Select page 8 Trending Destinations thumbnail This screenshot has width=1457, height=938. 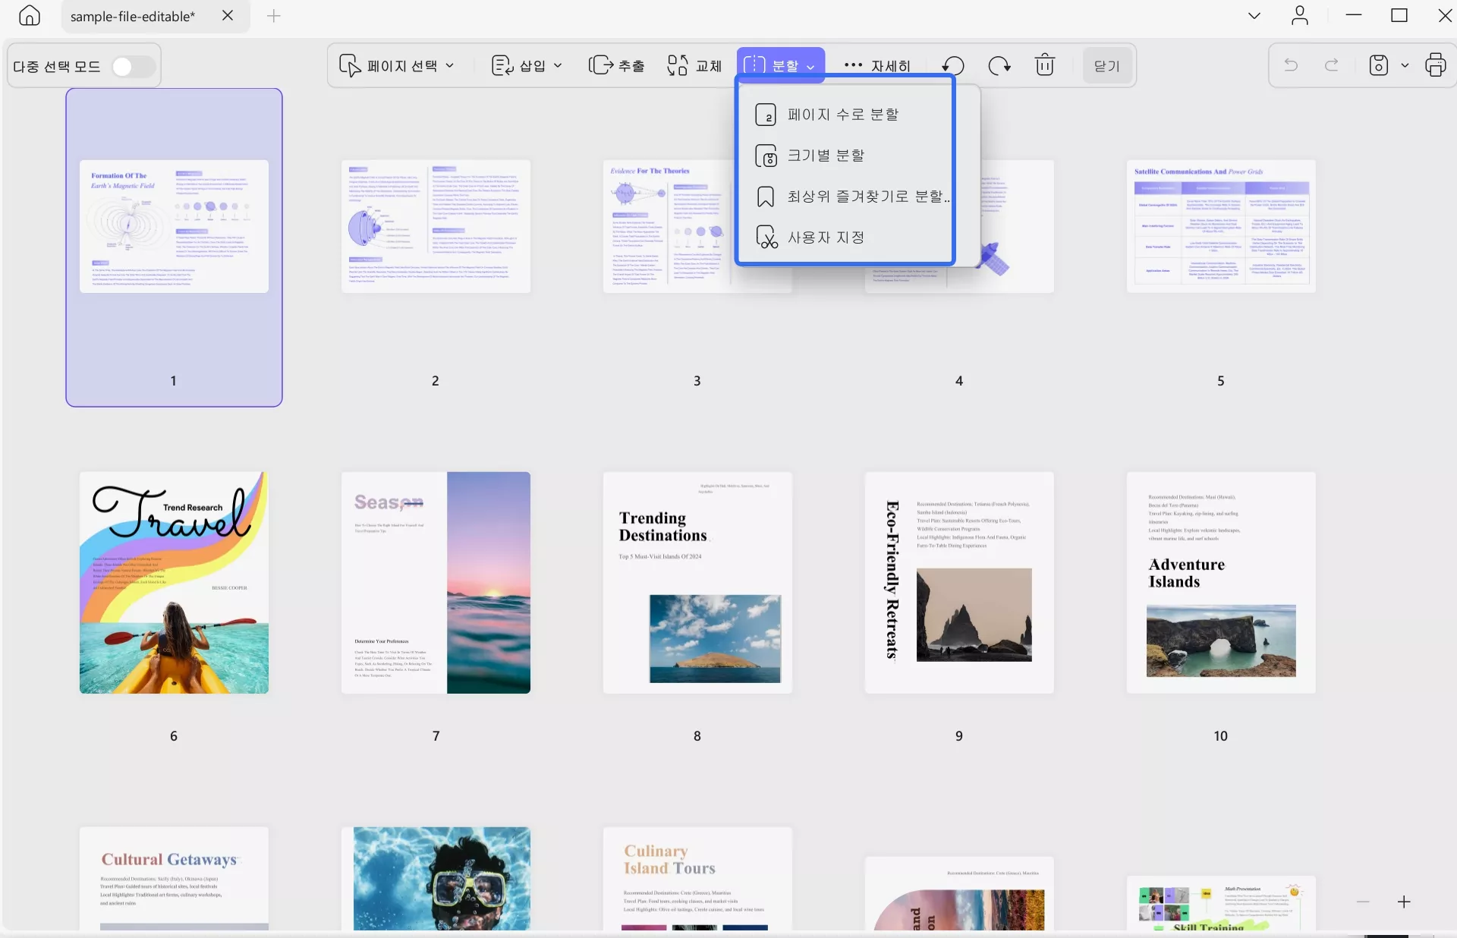pos(697,583)
